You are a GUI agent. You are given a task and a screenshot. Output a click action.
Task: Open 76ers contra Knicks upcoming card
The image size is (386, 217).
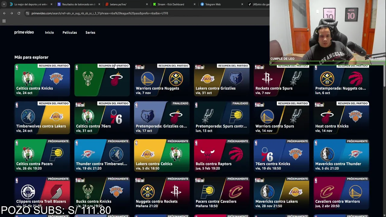(x=281, y=155)
